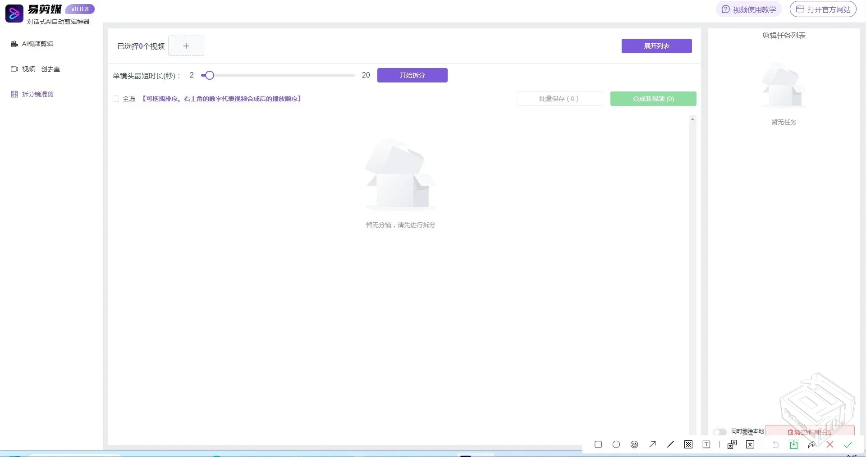This screenshot has height=457, width=866.
Task: Select the arrow drawing tool
Action: tap(652, 444)
